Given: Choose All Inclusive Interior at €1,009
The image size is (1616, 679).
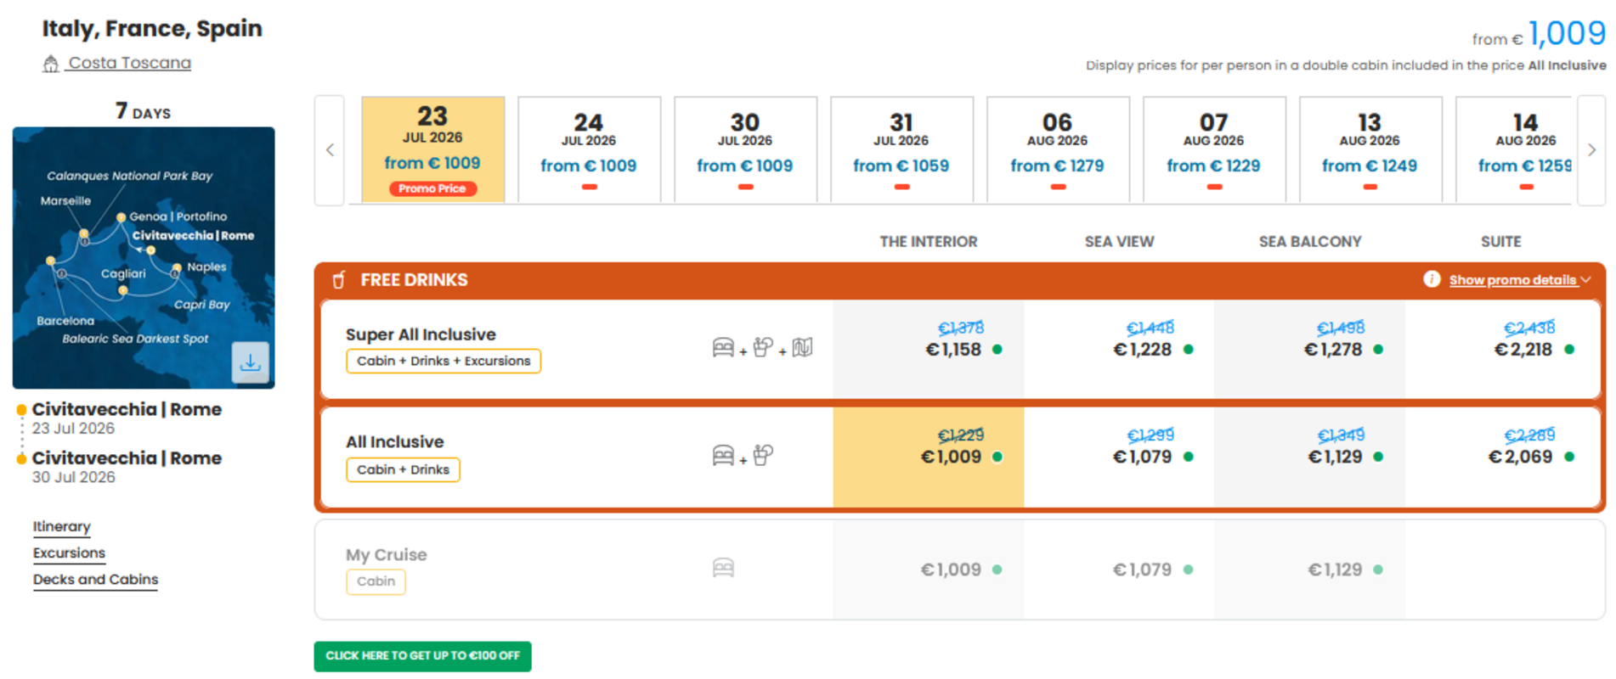Looking at the screenshot, I should (x=929, y=457).
